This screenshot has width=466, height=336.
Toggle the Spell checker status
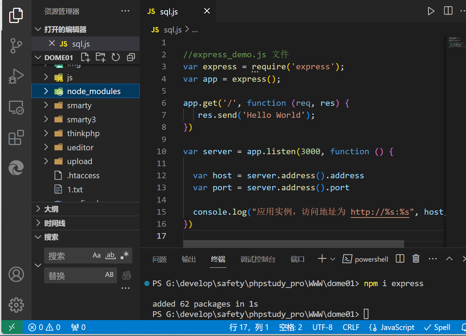click(437, 327)
